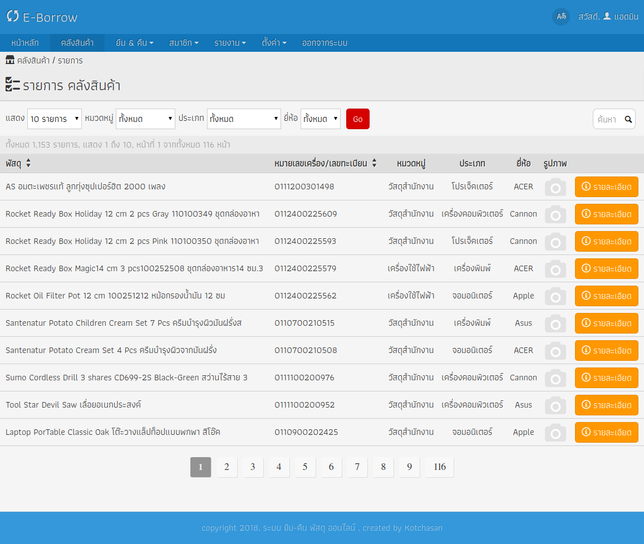644x544 pixels.
Task: Open the แสดง 10 รายการ dropdown
Action: [x=54, y=119]
